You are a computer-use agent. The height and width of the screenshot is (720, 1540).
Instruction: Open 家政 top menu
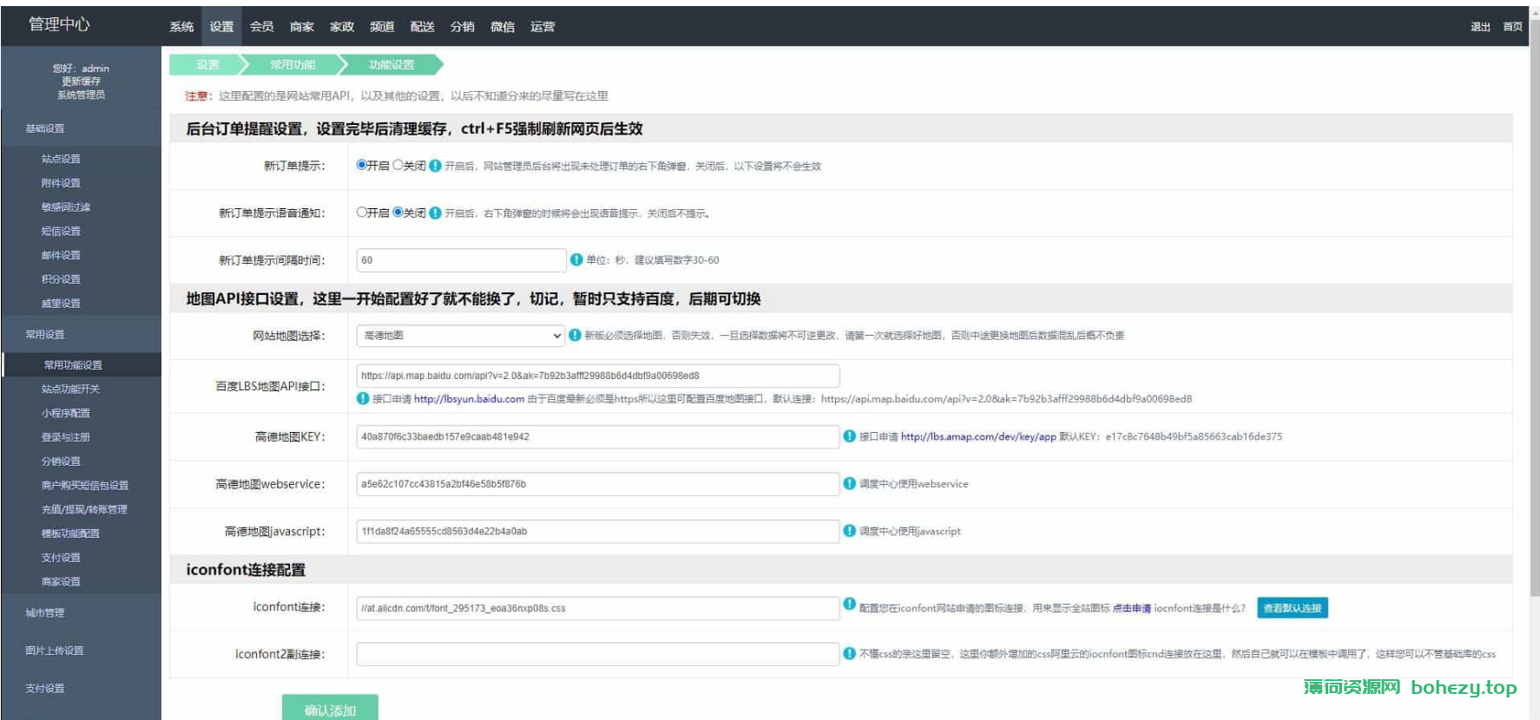point(341,27)
